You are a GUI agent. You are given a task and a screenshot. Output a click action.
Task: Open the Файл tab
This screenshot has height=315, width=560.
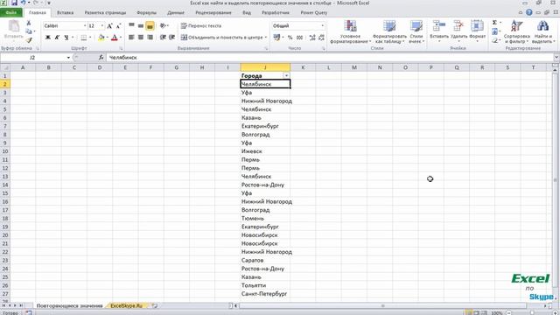11,12
